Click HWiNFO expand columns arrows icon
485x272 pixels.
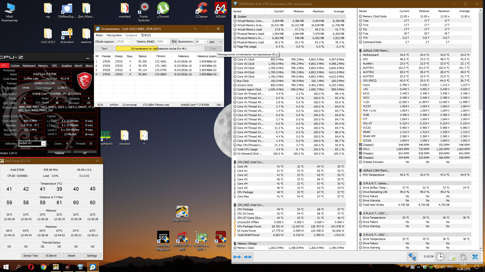237,257
